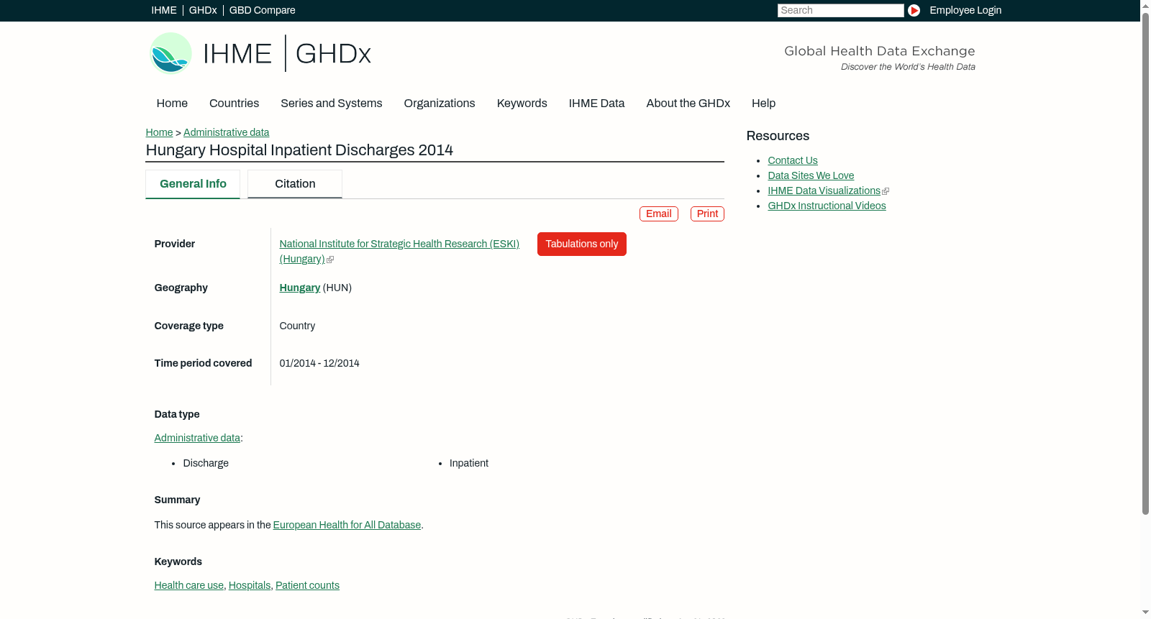Click the IHME leaf logo icon

point(170,53)
